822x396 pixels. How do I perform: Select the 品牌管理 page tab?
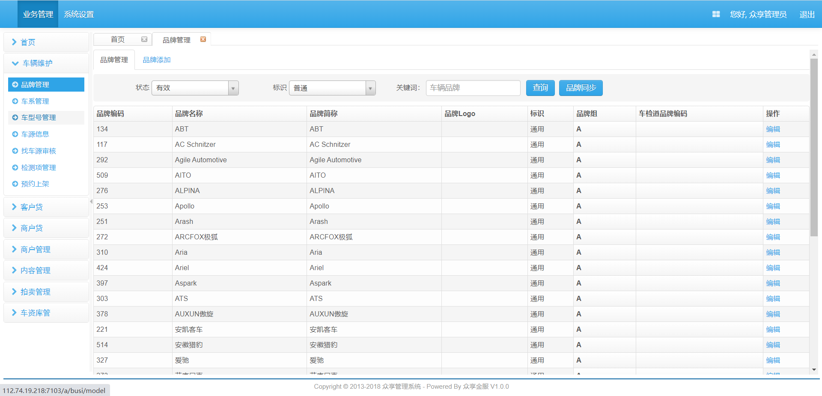[176, 40]
